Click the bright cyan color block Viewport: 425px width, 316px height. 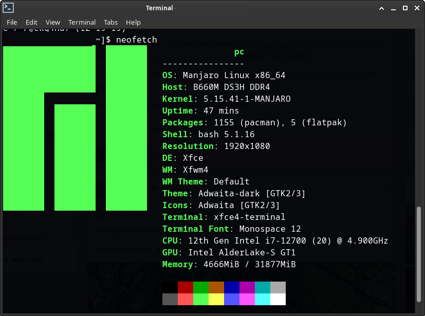pyautogui.click(x=263, y=299)
